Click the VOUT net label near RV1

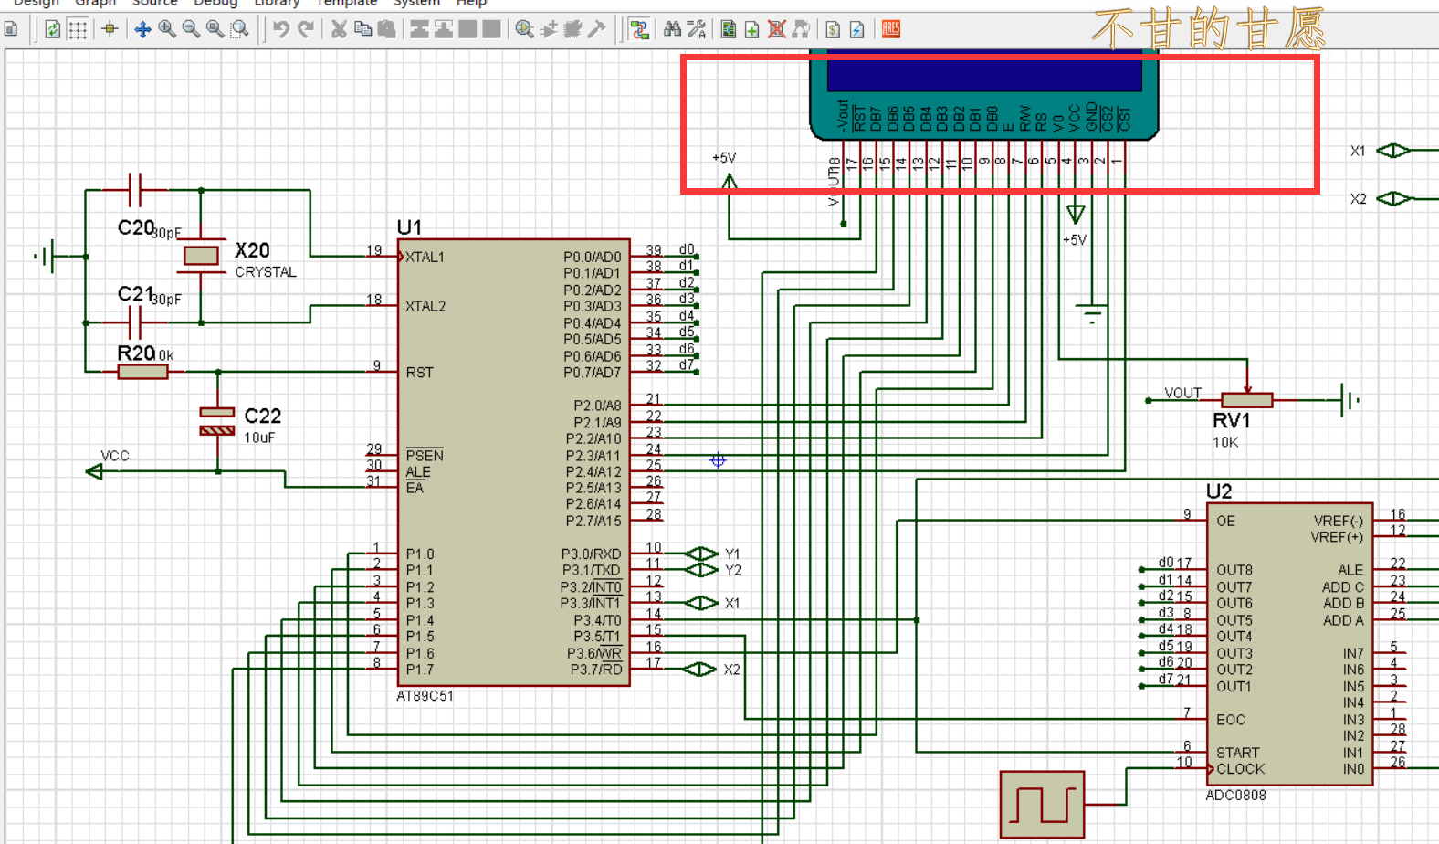(1182, 393)
